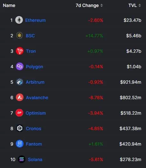
Task: Open the Ethereum chain link
Action: 35,20
